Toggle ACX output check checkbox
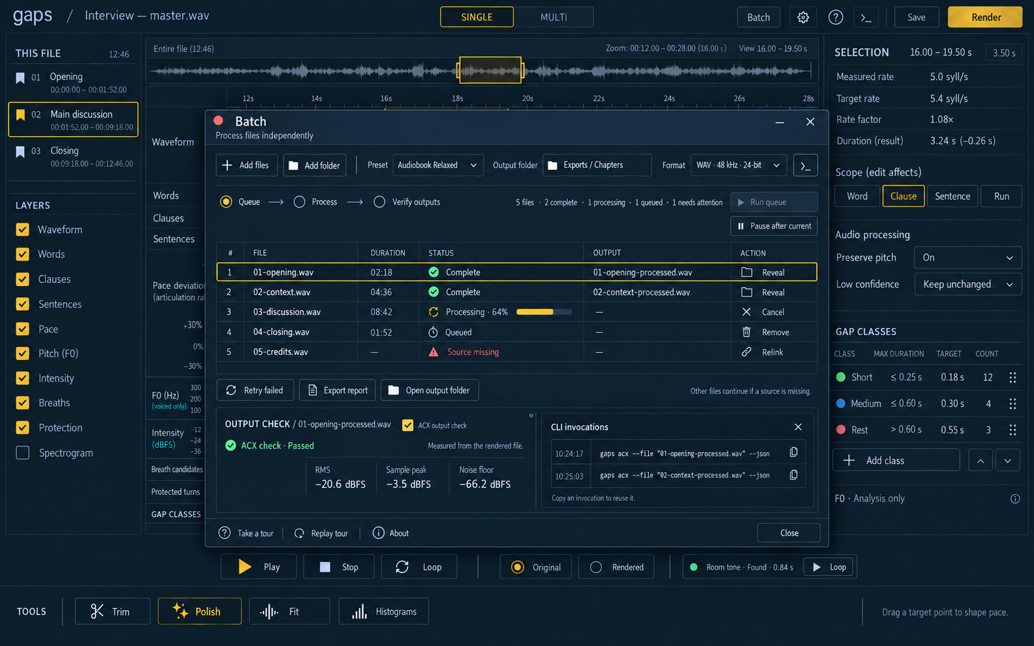 click(x=408, y=425)
